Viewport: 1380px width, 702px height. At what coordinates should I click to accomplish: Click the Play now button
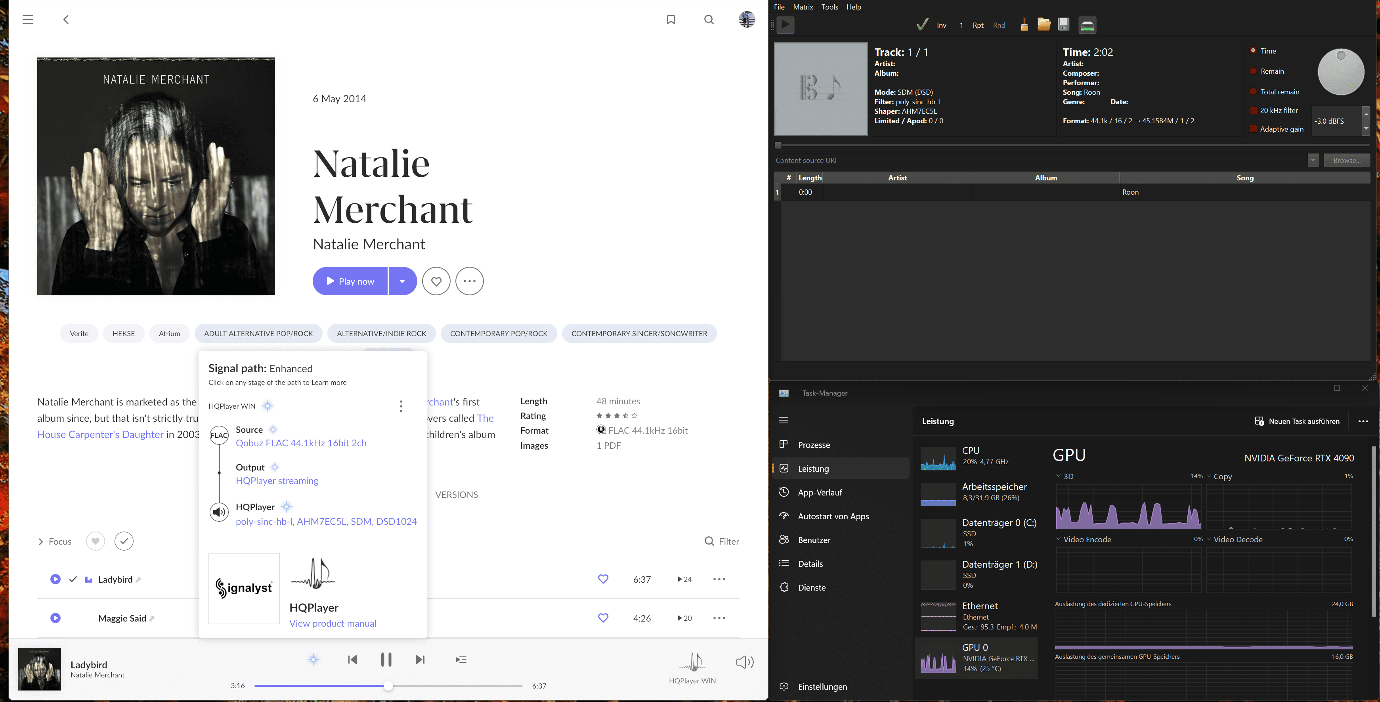[x=350, y=281]
